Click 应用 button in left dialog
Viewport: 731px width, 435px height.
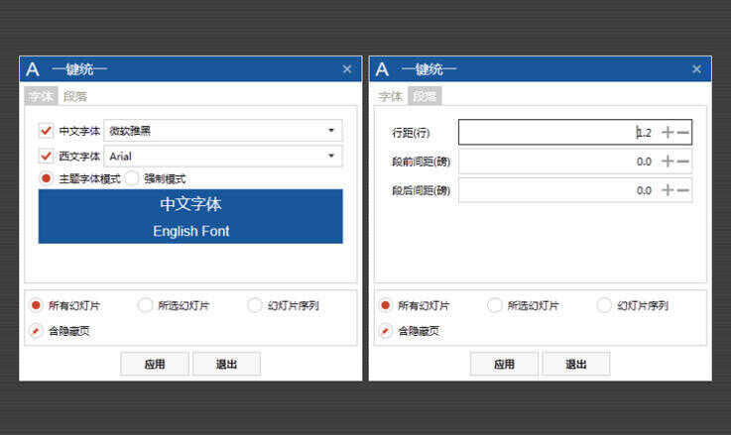tap(155, 365)
